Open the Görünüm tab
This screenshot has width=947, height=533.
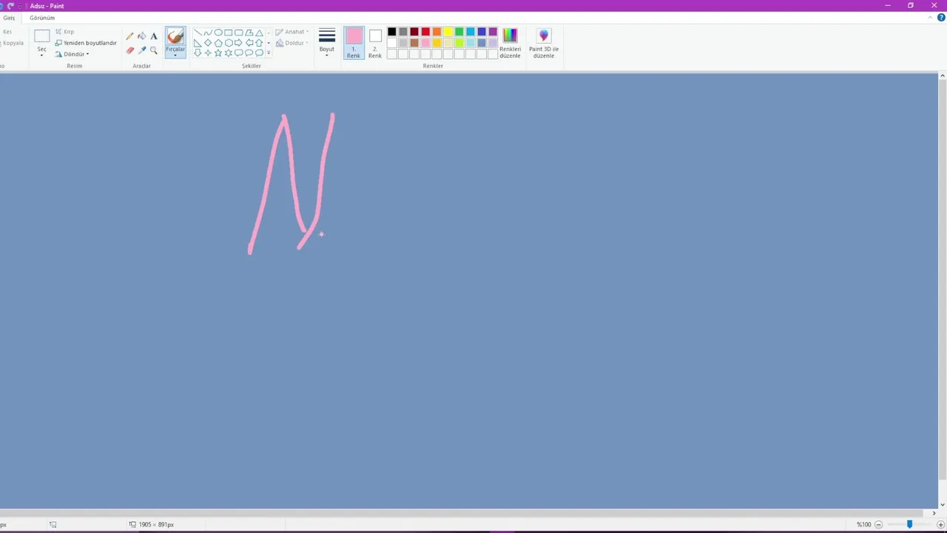[42, 18]
